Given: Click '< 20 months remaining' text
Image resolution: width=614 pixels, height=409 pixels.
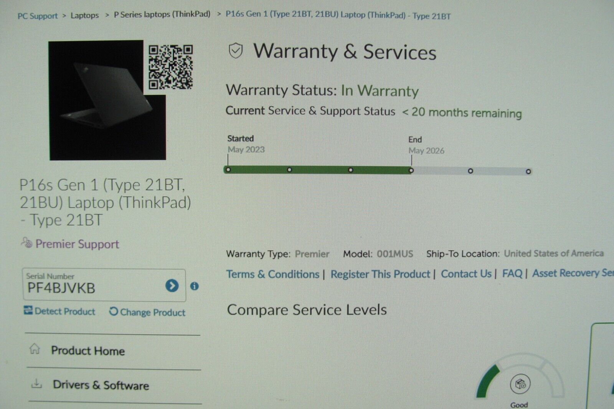Looking at the screenshot, I should click(462, 112).
